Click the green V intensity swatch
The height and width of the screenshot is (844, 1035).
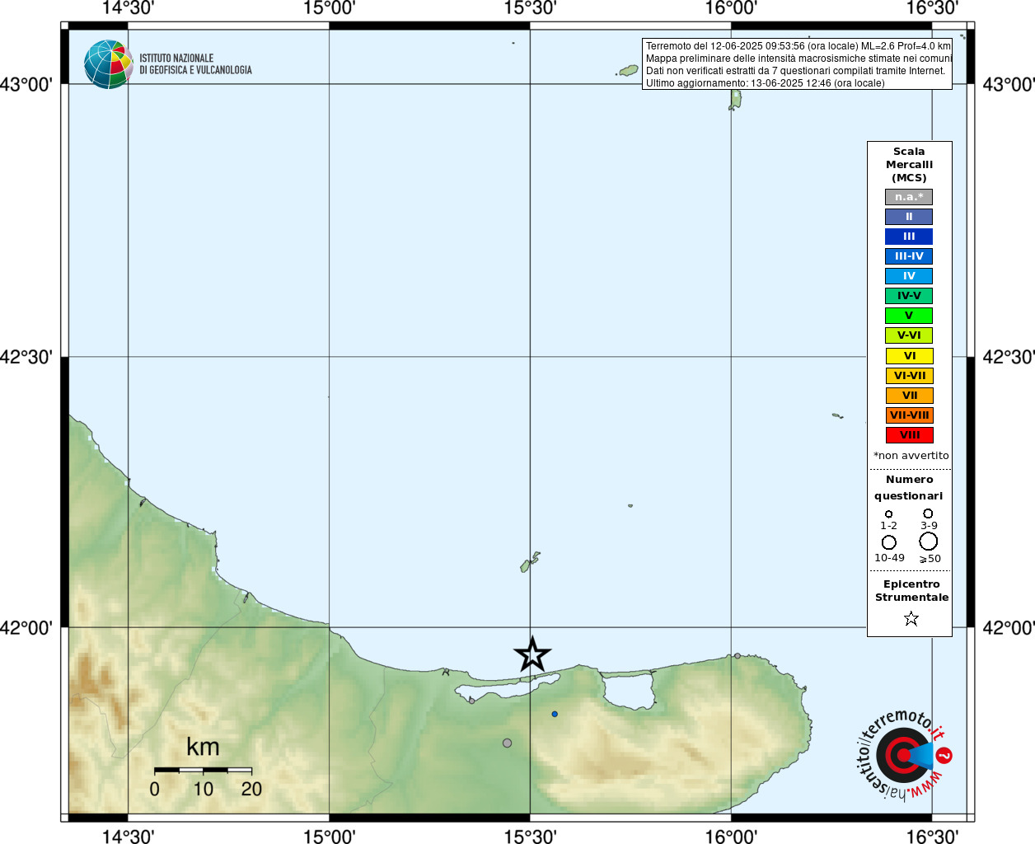tap(909, 316)
